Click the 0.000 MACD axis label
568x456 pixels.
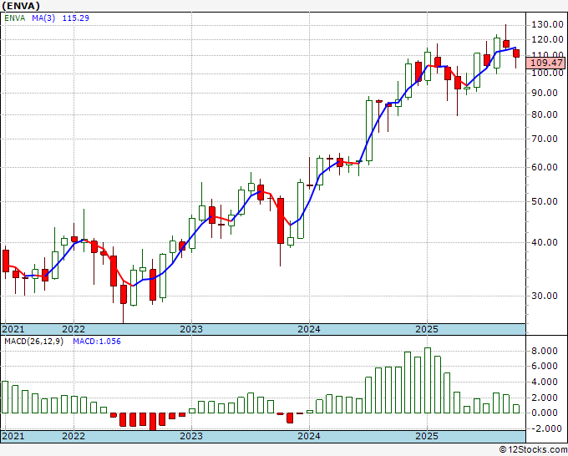click(x=545, y=413)
